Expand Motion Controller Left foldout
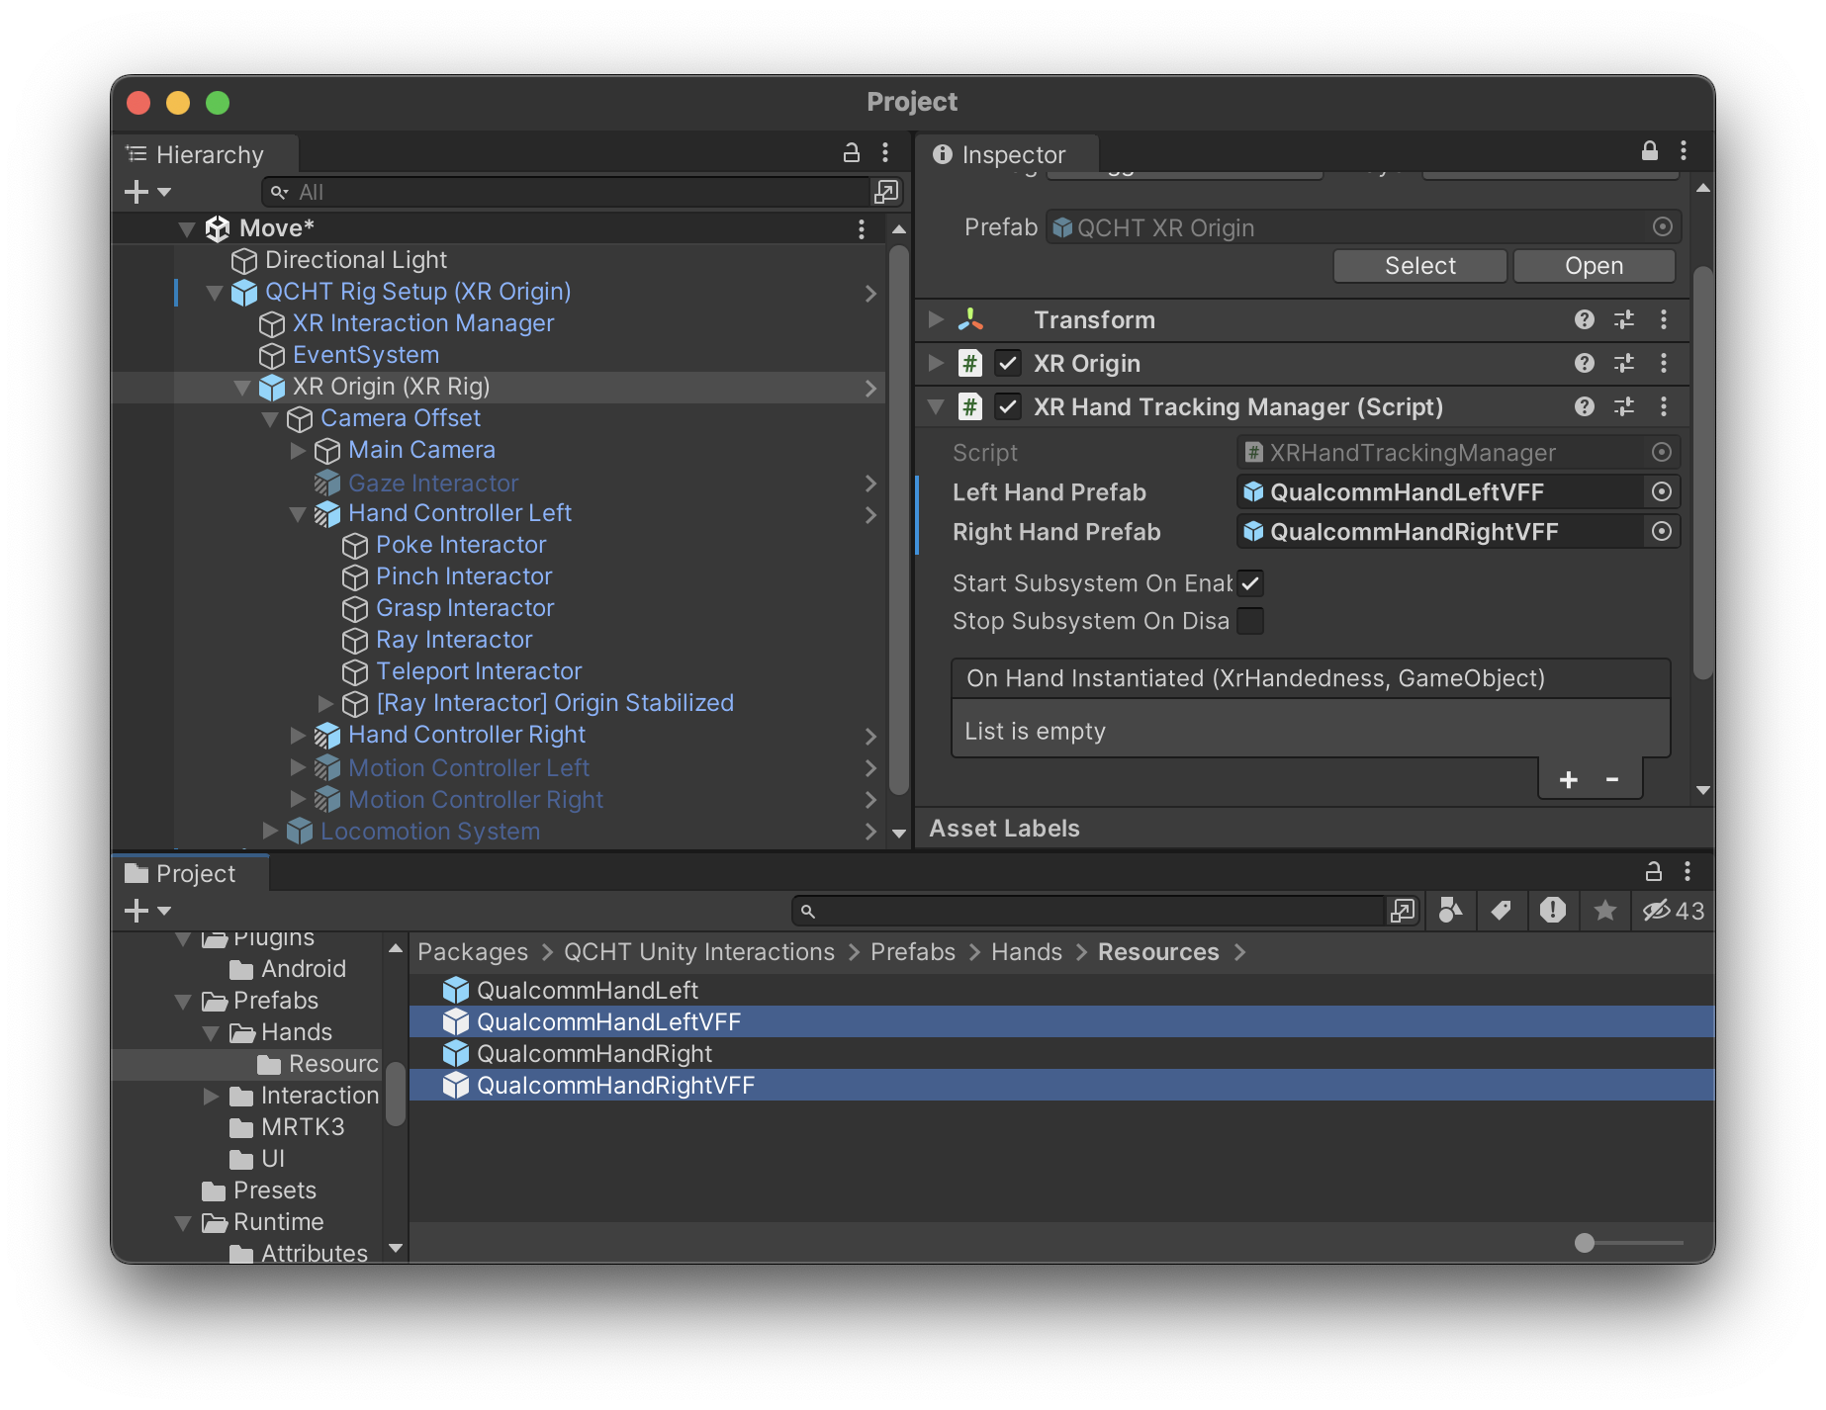Viewport: 1826px width, 1410px height. [x=298, y=767]
